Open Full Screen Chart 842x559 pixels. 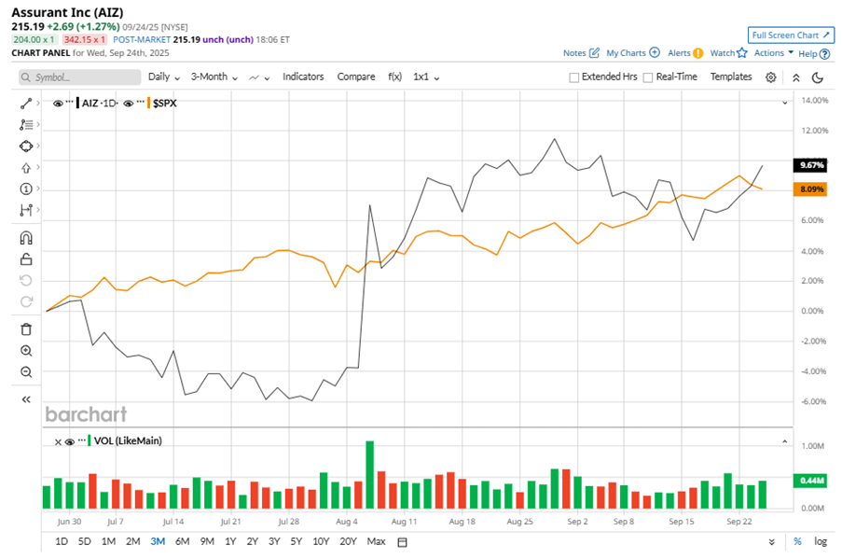tap(791, 35)
